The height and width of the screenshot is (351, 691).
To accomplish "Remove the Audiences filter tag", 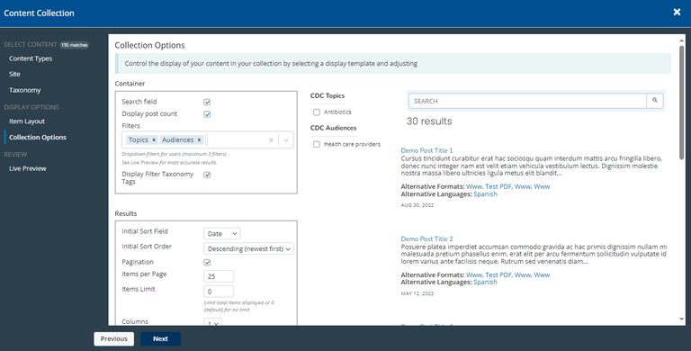I will [199, 139].
